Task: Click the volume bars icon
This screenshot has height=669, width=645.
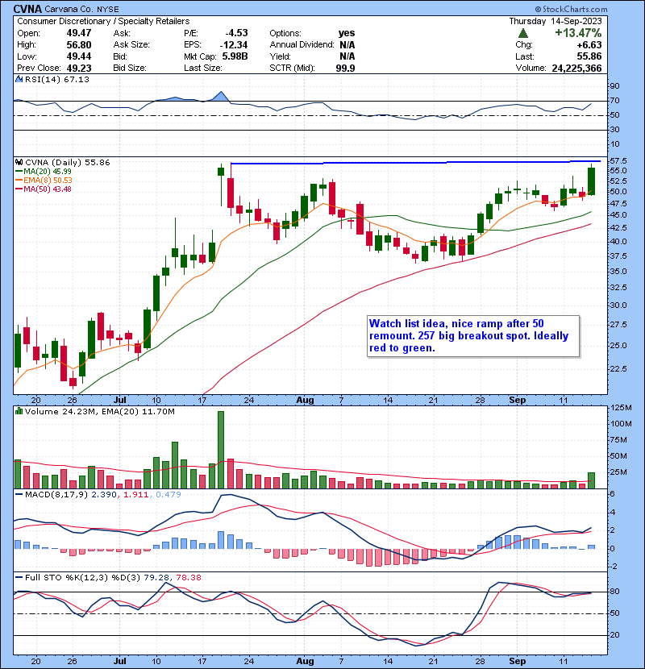Action: [19, 411]
